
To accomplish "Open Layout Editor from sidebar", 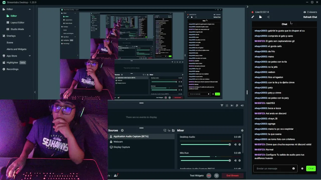I will [x=17, y=22].
